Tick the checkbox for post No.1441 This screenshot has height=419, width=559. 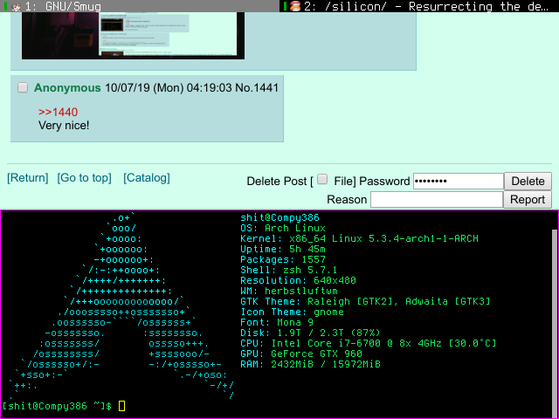click(23, 87)
